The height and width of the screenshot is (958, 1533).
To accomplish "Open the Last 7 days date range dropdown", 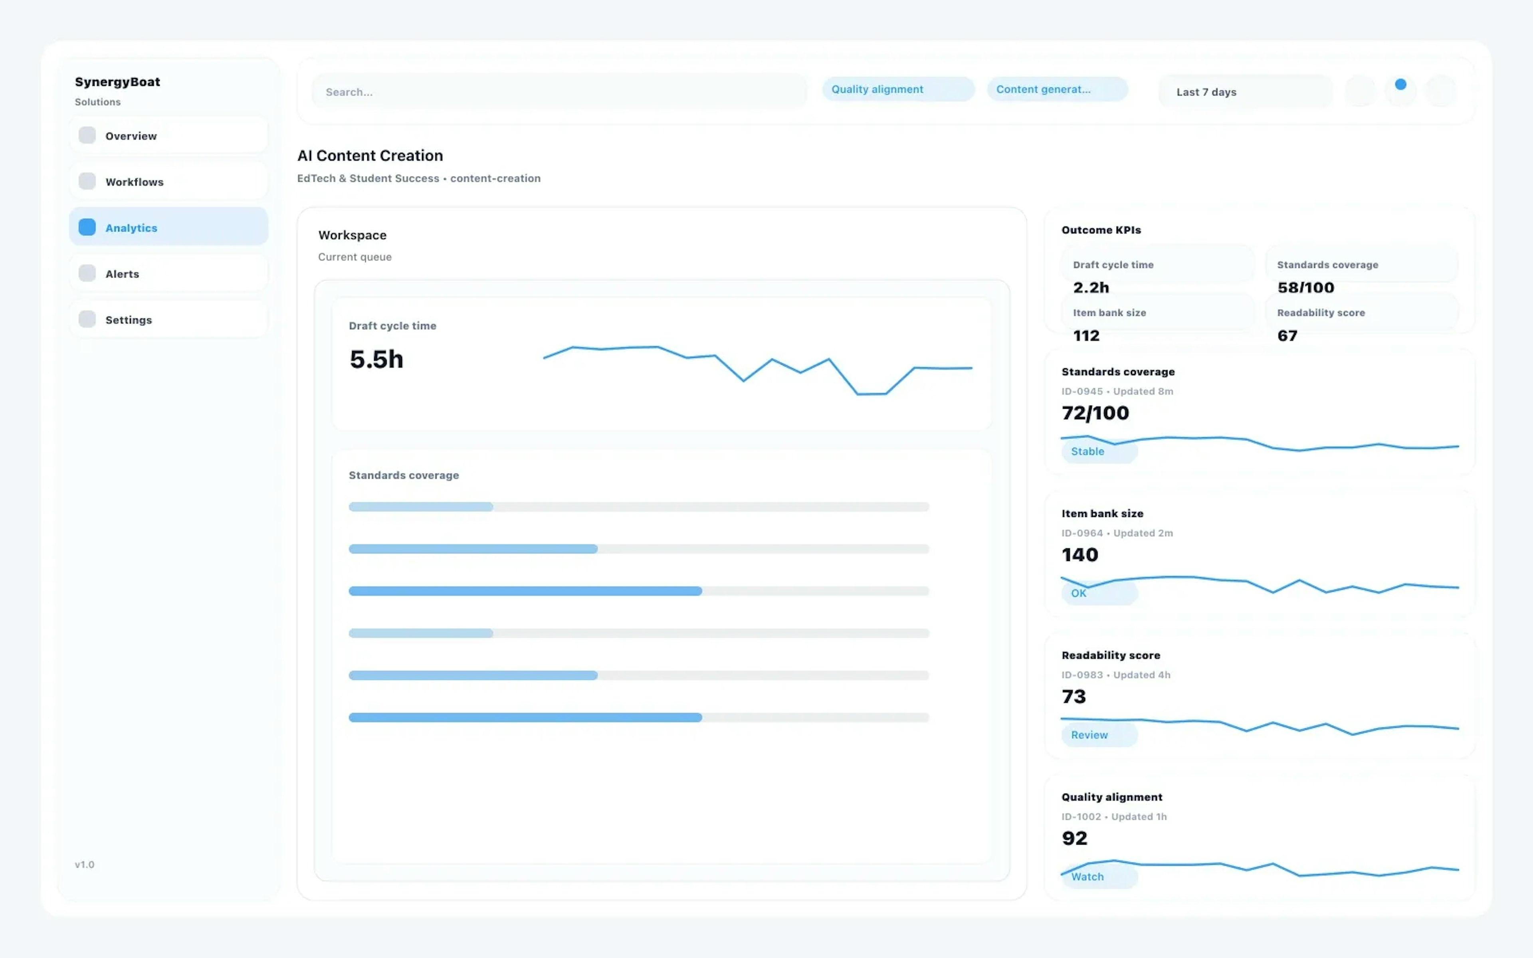I will (1244, 91).
